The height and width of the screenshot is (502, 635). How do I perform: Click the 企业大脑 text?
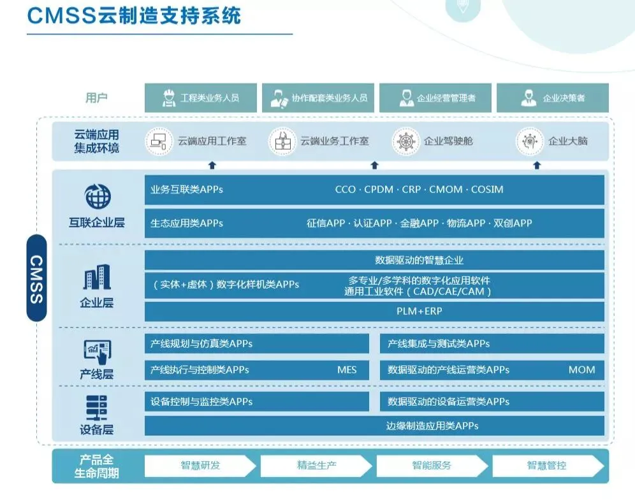568,141
